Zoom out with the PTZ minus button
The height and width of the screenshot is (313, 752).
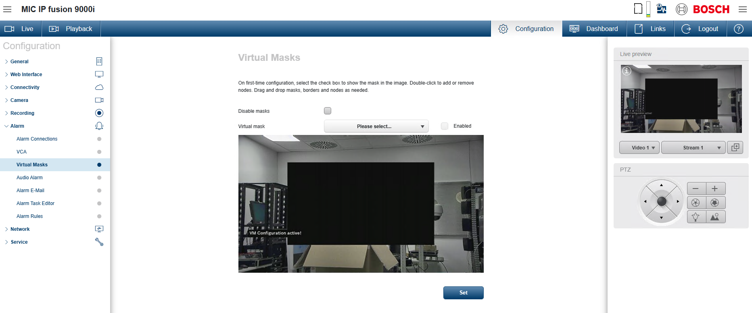(x=696, y=189)
